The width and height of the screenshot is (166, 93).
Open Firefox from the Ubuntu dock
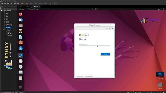[20, 14]
